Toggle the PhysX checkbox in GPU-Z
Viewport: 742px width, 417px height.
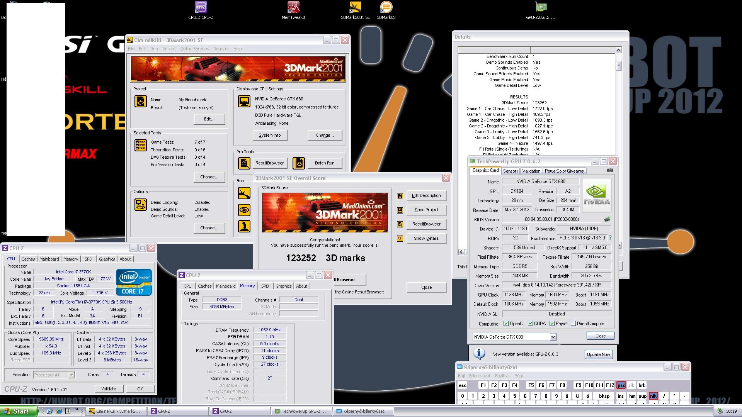pos(552,324)
